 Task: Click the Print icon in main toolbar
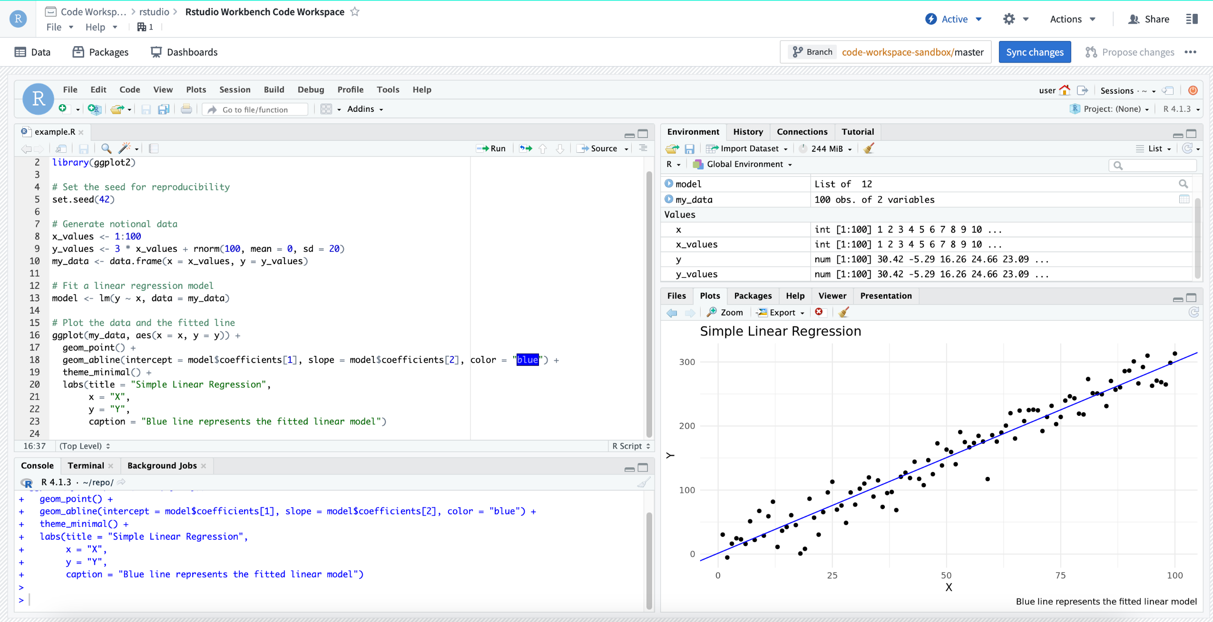coord(186,109)
